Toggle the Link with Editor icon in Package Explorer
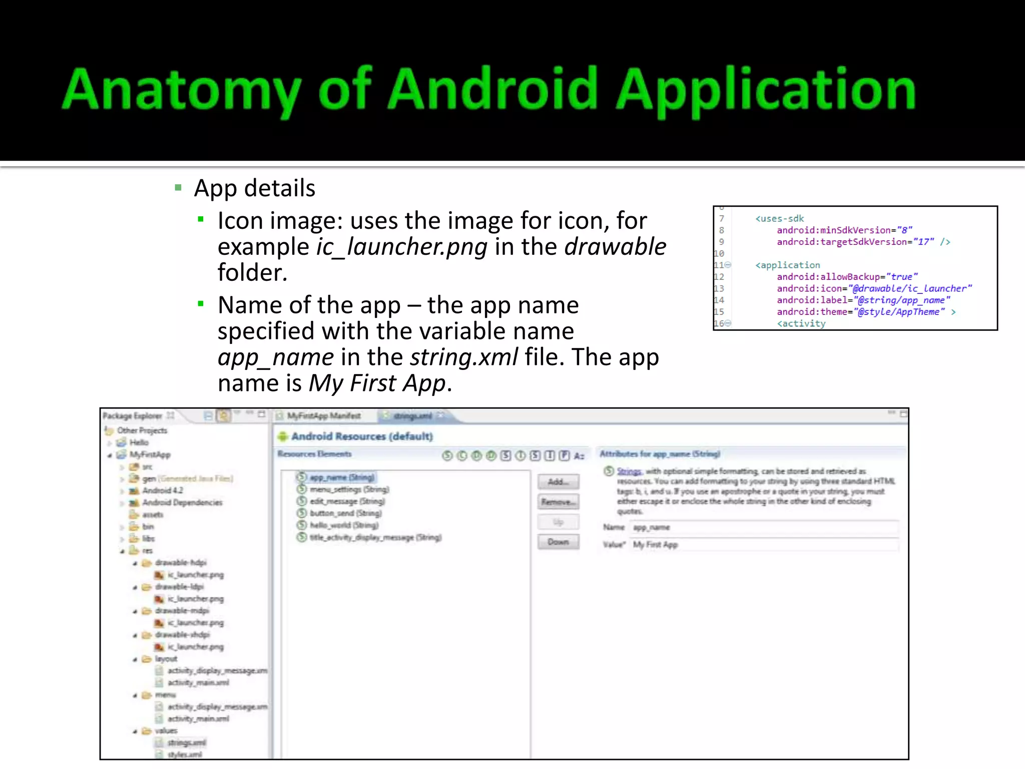The width and height of the screenshot is (1025, 769). 224,416
